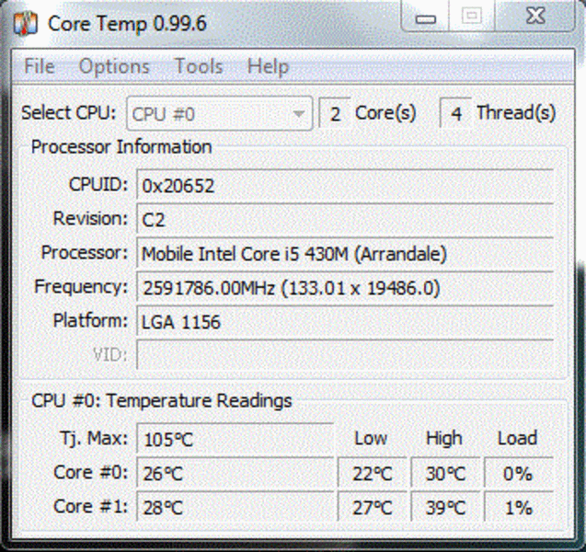This screenshot has width=586, height=552.
Task: Click the Load column header
Action: pos(518,438)
